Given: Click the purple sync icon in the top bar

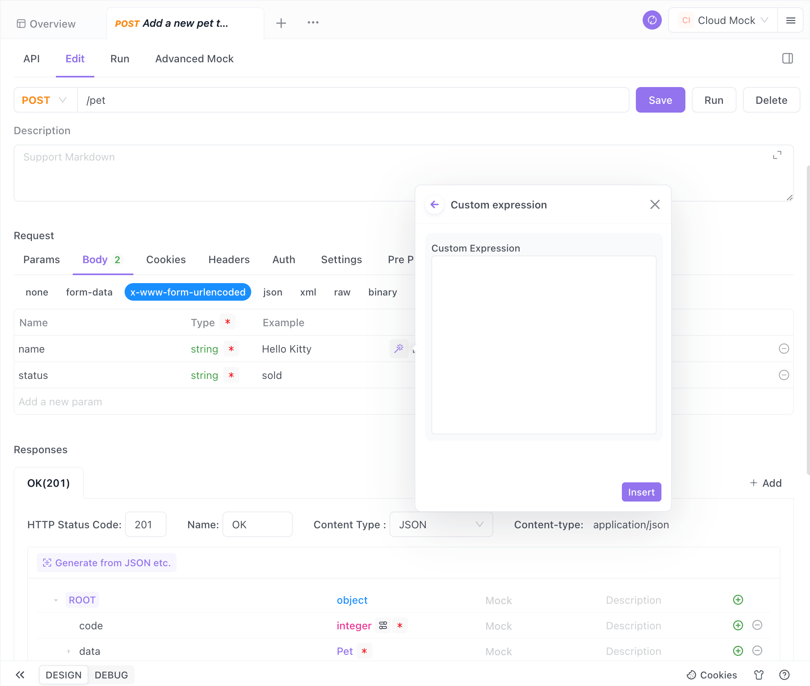Looking at the screenshot, I should [652, 20].
